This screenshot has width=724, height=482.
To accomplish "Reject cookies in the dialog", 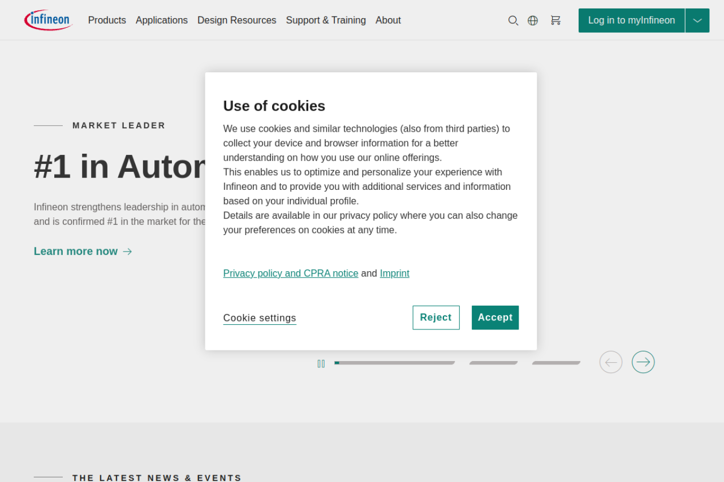I will (x=436, y=318).
